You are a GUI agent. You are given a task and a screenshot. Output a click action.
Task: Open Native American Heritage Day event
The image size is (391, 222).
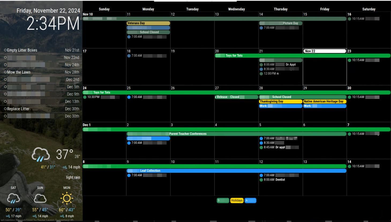pos(325,102)
